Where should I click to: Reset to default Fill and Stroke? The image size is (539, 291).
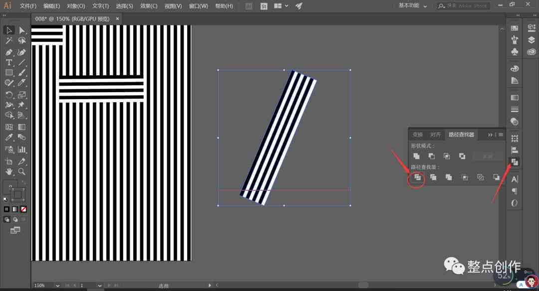[x=5, y=199]
